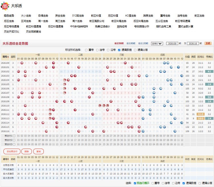214x187 pixels.
Task: Click red ball 02 in row 2026100
Action: click(x=22, y=63)
